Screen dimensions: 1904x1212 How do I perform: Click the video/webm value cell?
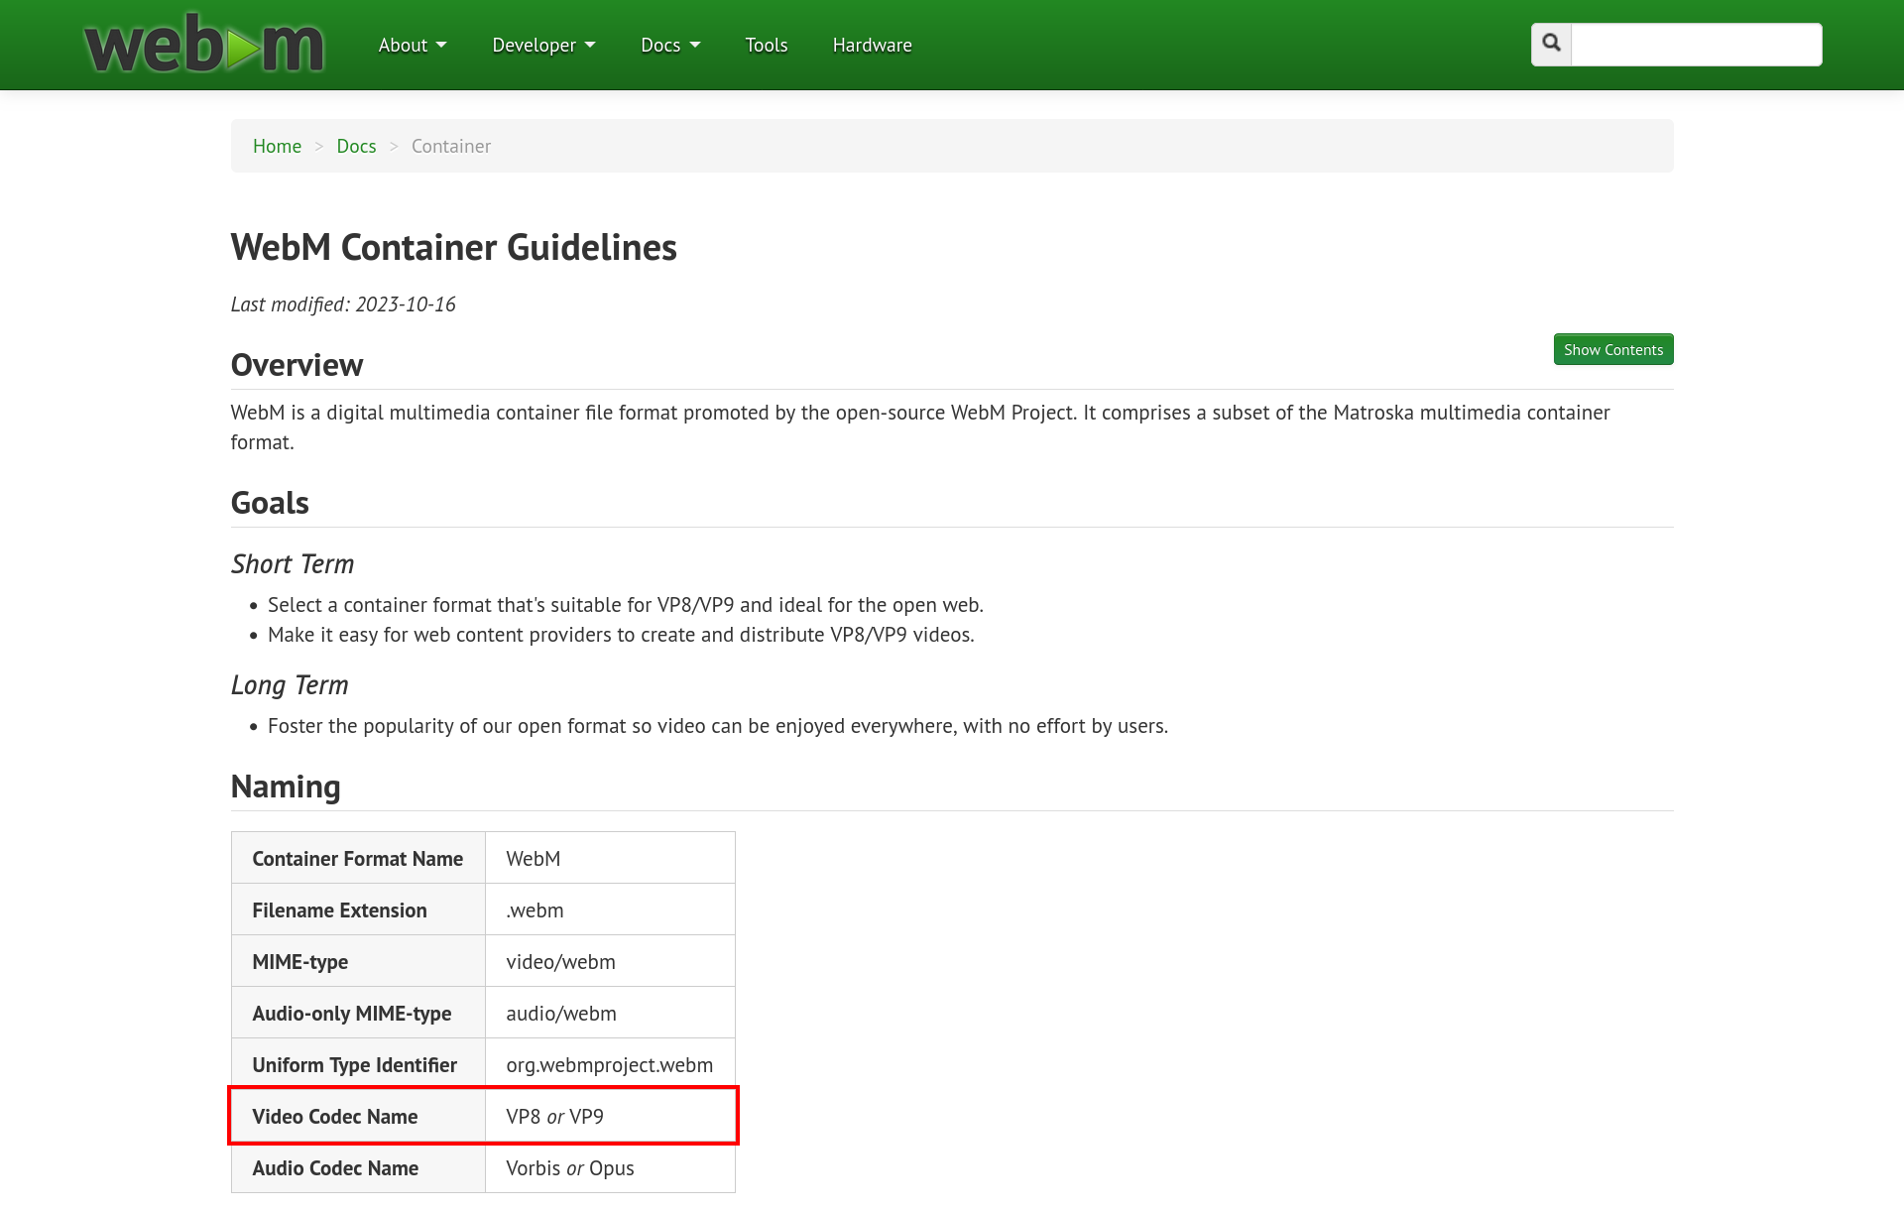pyautogui.click(x=610, y=961)
